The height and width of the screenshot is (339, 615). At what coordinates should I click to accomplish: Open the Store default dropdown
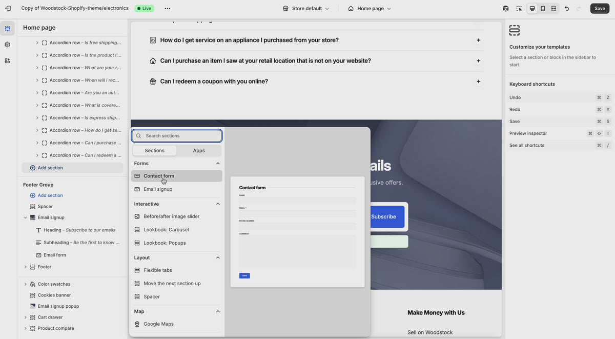pyautogui.click(x=306, y=8)
